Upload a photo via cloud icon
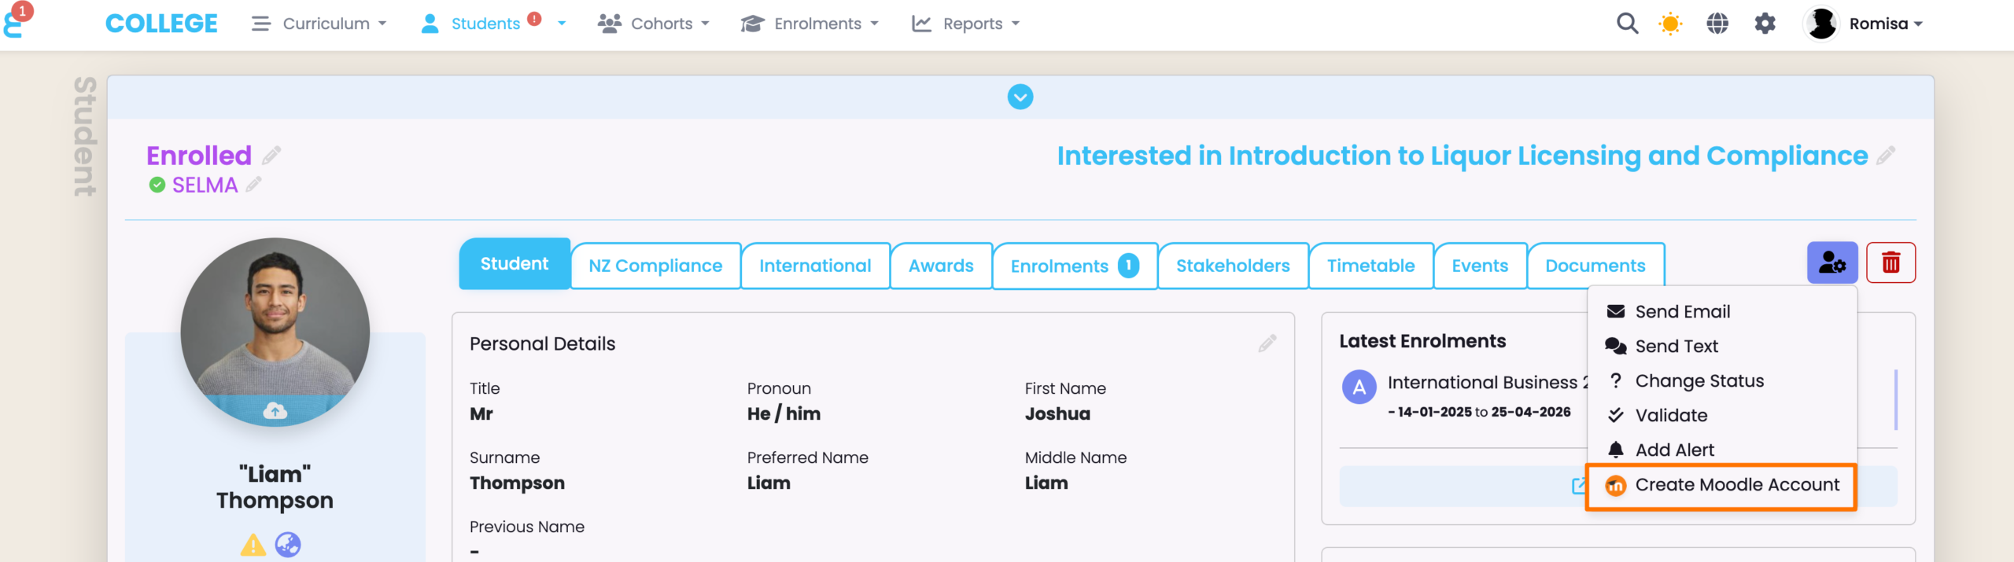Viewport: 2014px width, 562px height. 275,410
